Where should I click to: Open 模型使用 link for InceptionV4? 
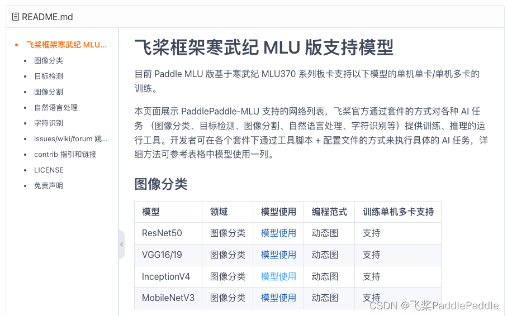coord(278,276)
